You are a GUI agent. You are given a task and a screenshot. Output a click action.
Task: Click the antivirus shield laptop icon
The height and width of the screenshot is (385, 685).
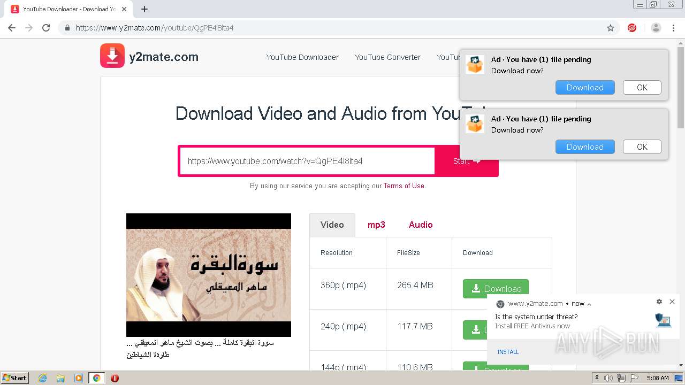tap(663, 320)
